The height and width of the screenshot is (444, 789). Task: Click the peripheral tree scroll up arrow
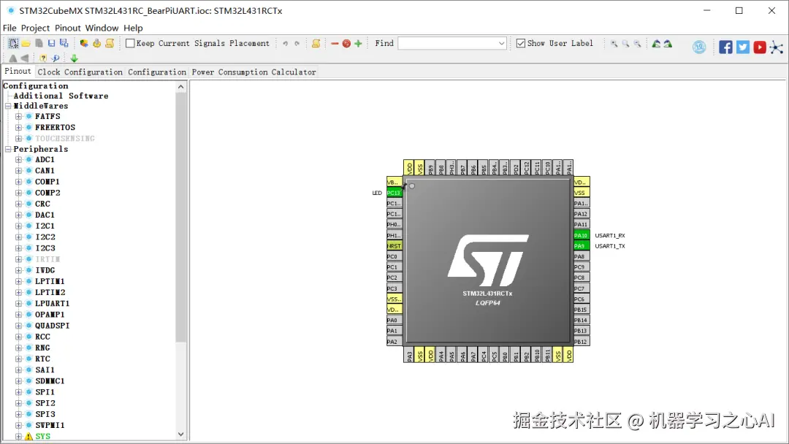click(x=181, y=87)
